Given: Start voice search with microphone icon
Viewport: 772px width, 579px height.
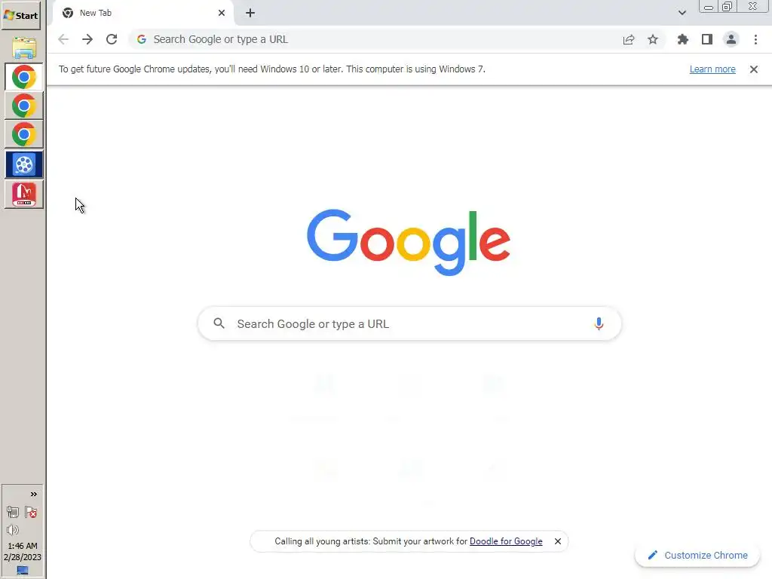Looking at the screenshot, I should click(599, 323).
